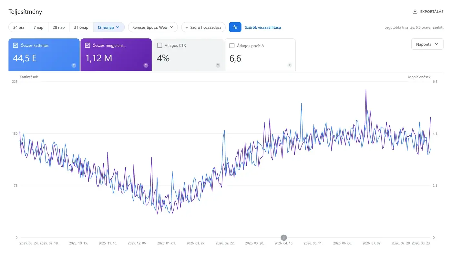Viewport: 452px width, 254px height.
Task: Click the Kattintások axis label
Action: click(29, 77)
